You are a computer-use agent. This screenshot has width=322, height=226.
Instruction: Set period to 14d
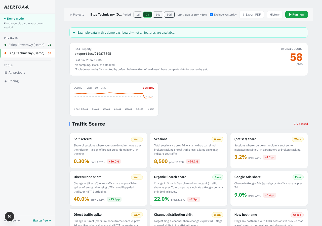pyautogui.click(x=158, y=15)
